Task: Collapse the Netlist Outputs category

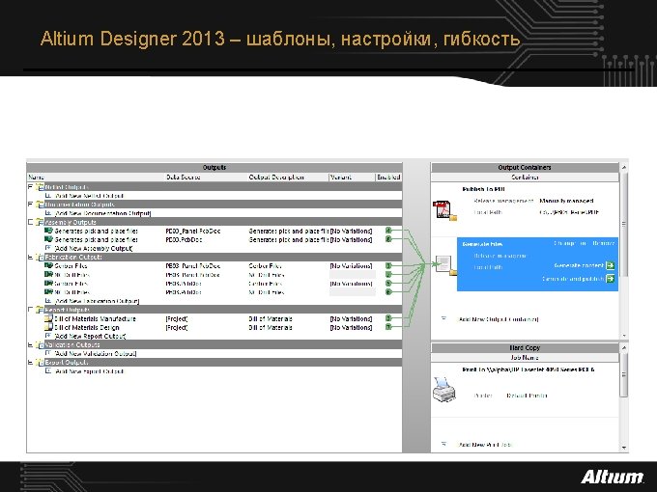Action: coord(30,186)
